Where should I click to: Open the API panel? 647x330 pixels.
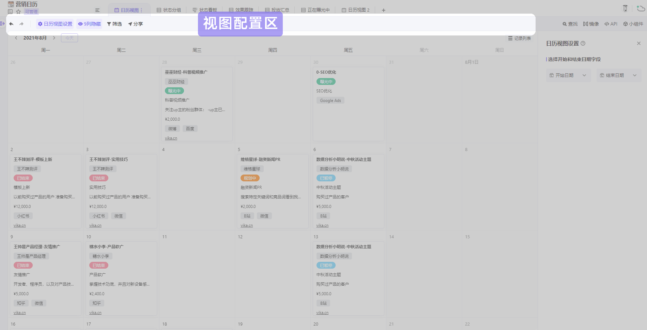coord(611,24)
